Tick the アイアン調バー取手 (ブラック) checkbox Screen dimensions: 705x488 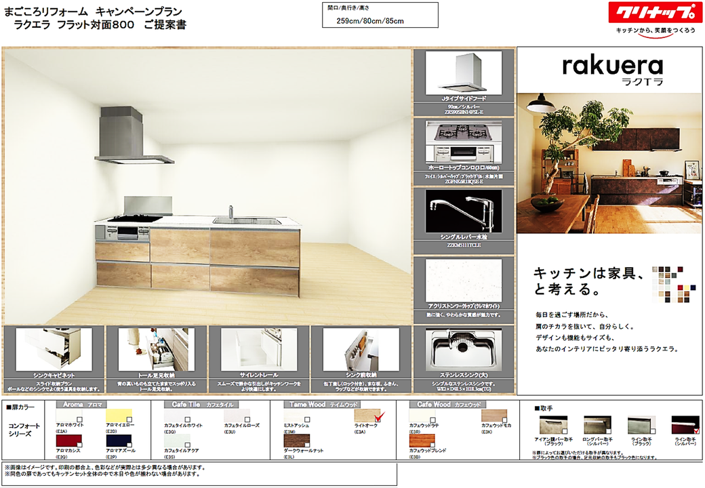(565, 431)
